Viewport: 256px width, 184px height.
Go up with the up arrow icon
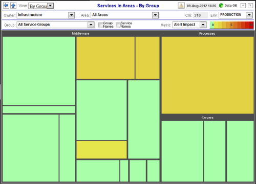pos(13,6)
